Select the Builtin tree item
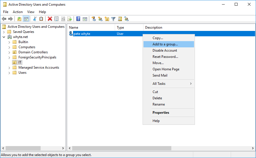Image resolution: width=256 pixels, height=158 pixels. click(23, 42)
